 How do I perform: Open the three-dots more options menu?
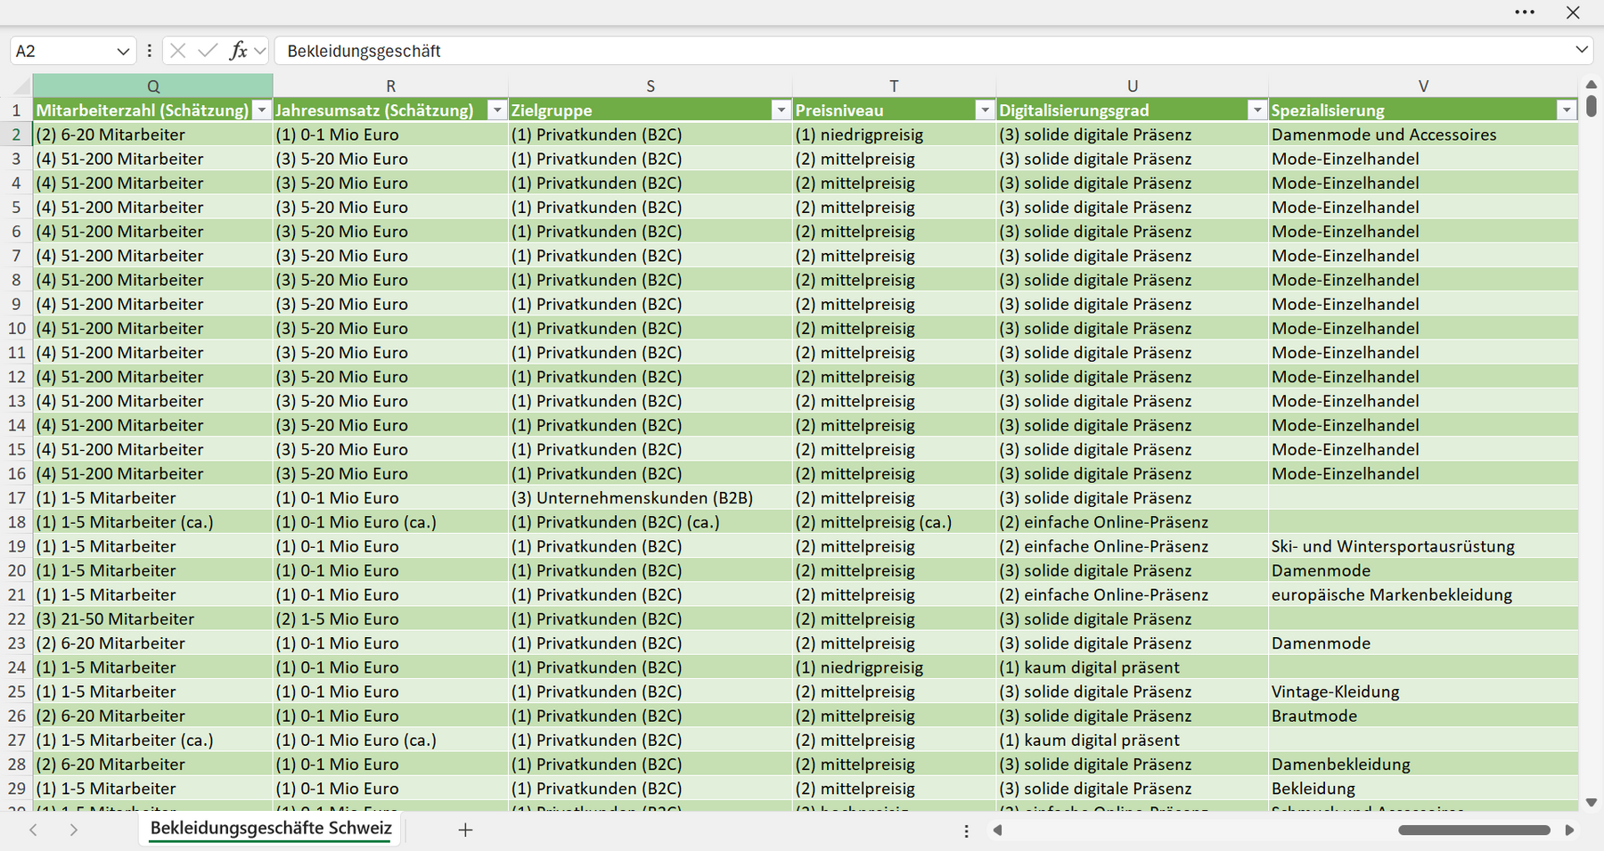tap(1525, 12)
